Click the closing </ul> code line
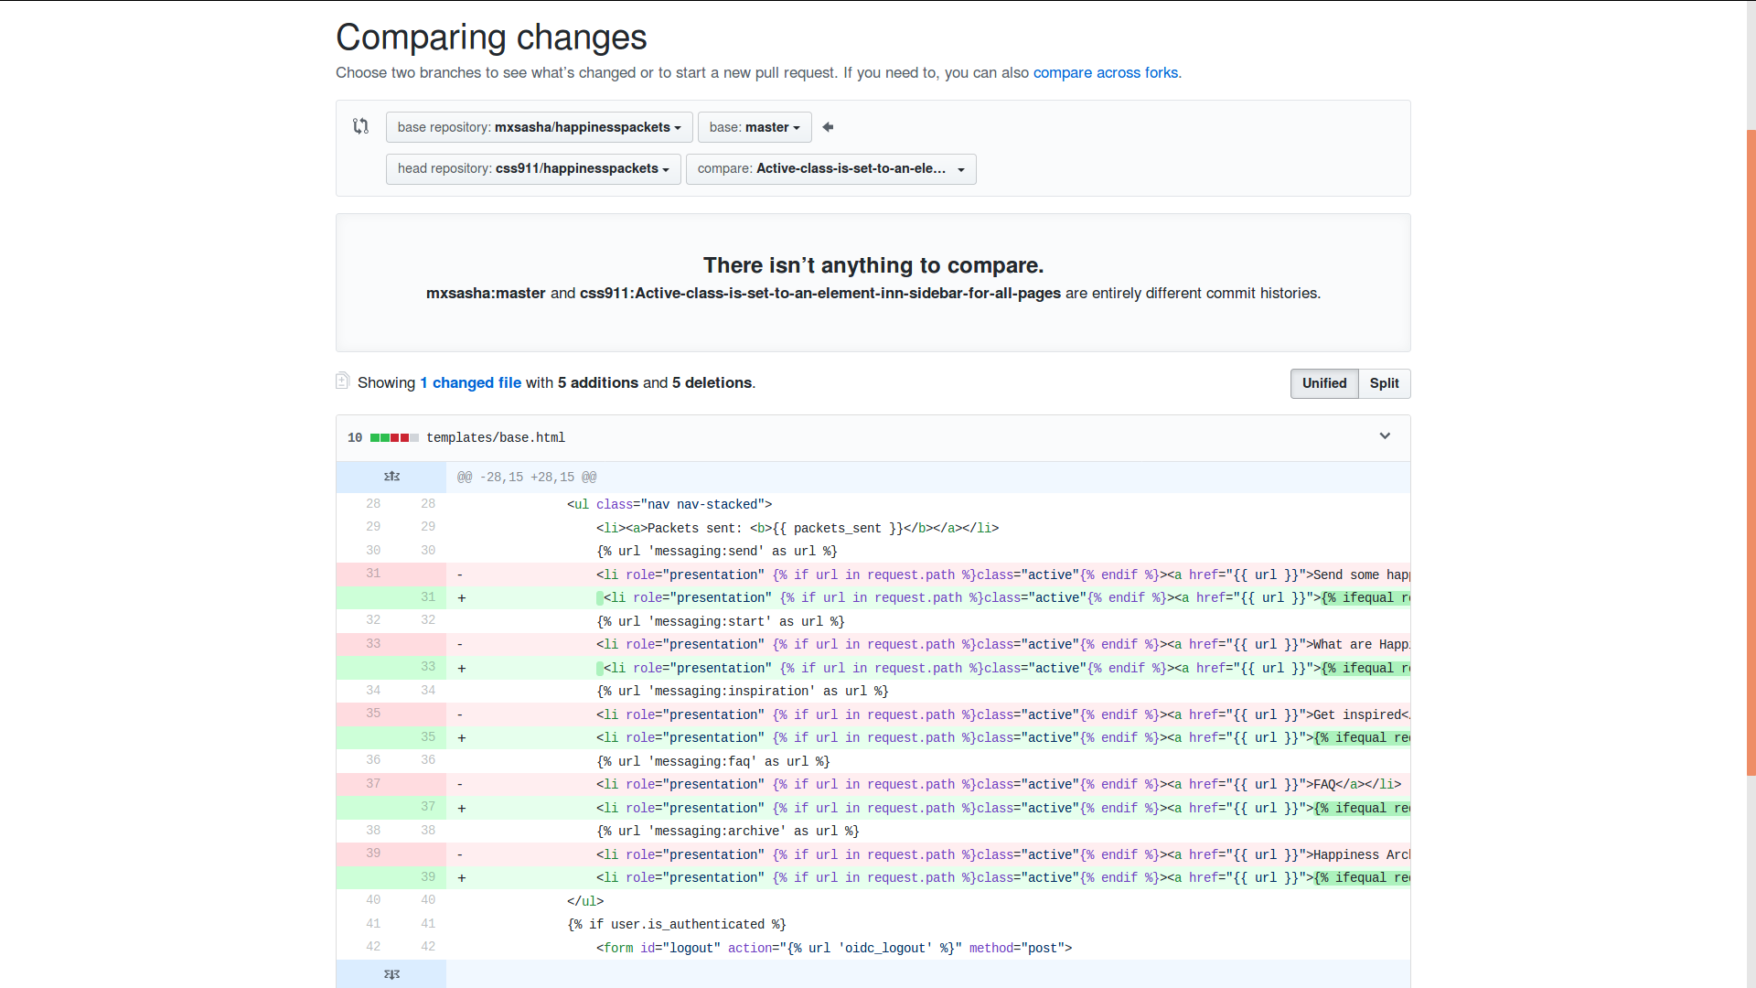Image resolution: width=1756 pixels, height=988 pixels. pos(928,901)
